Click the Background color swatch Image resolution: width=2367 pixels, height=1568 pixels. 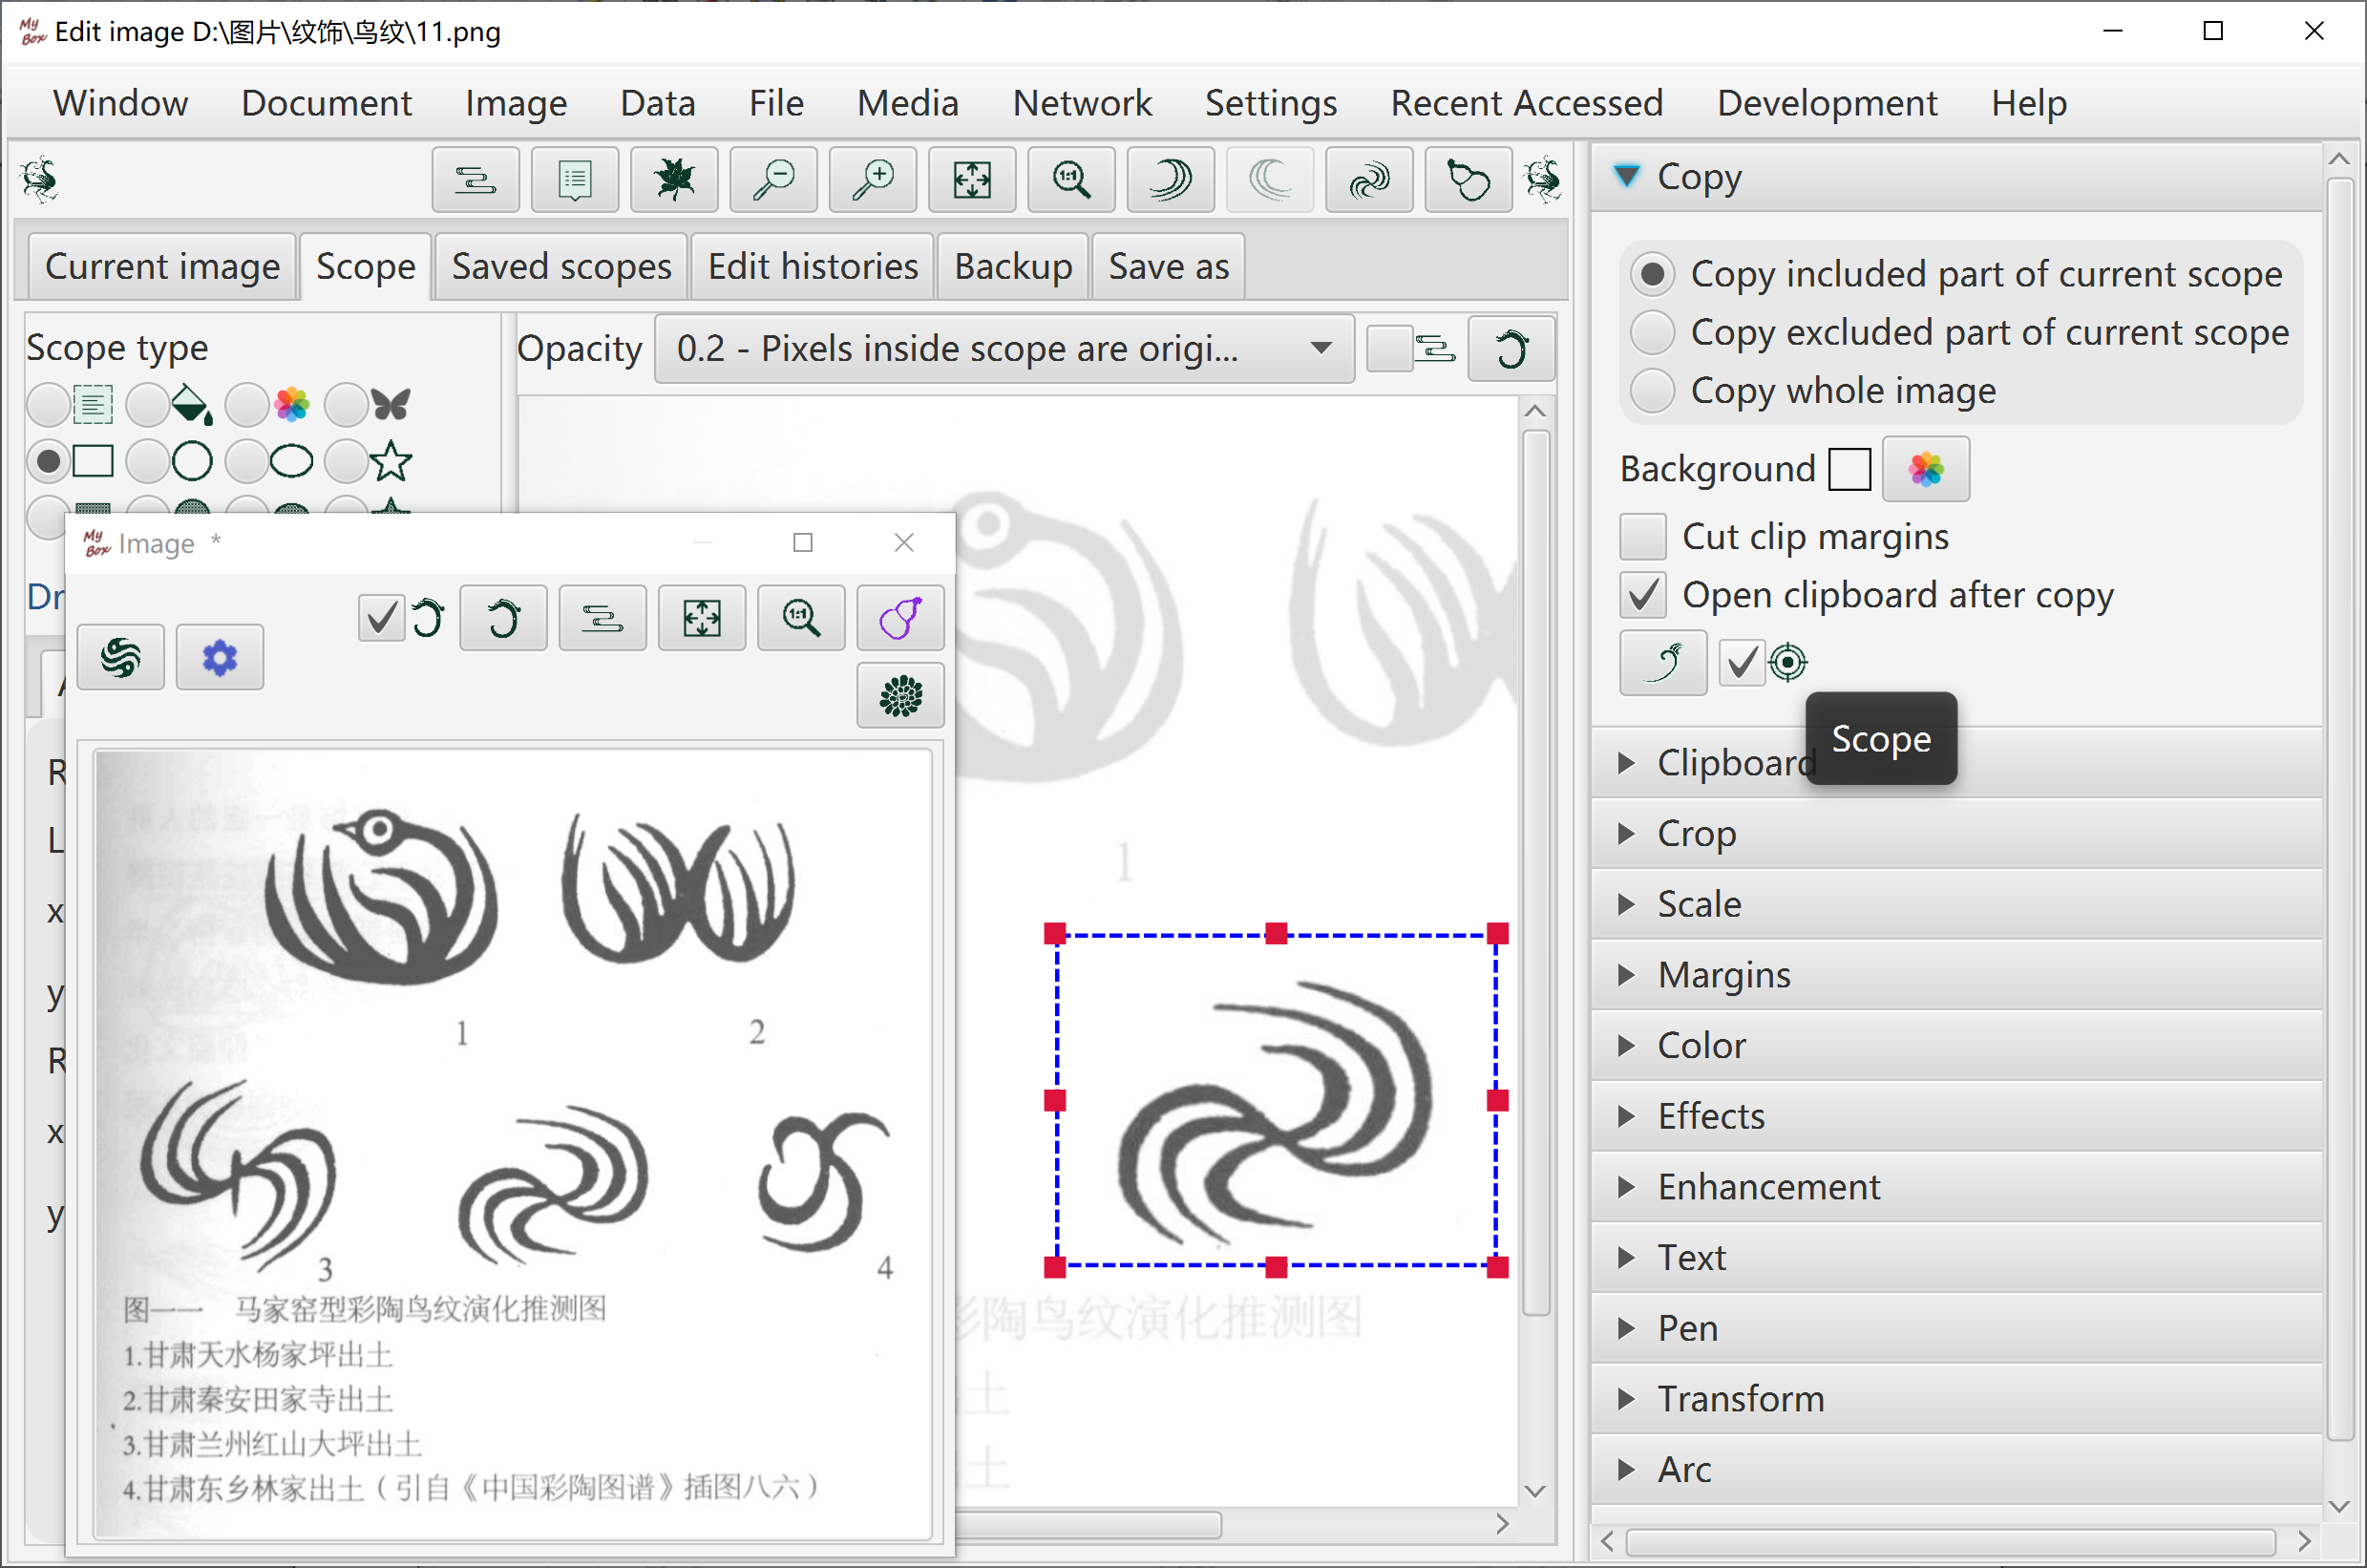[1849, 469]
